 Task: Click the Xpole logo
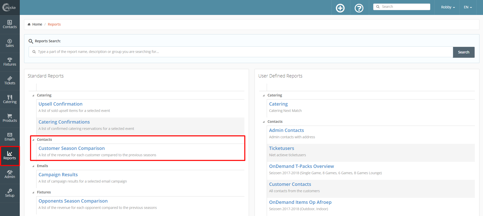click(9, 7)
